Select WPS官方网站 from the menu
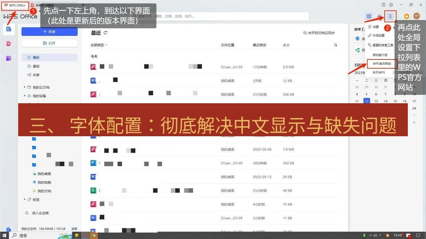Screen dimensions: 426x239 381,64
